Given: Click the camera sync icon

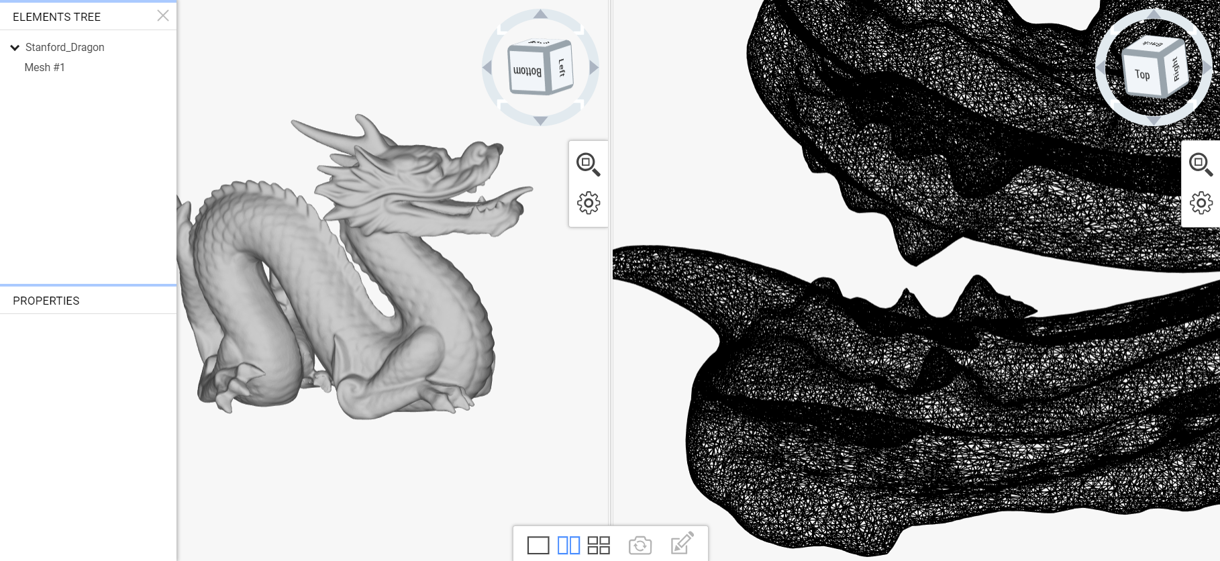Looking at the screenshot, I should click(640, 545).
